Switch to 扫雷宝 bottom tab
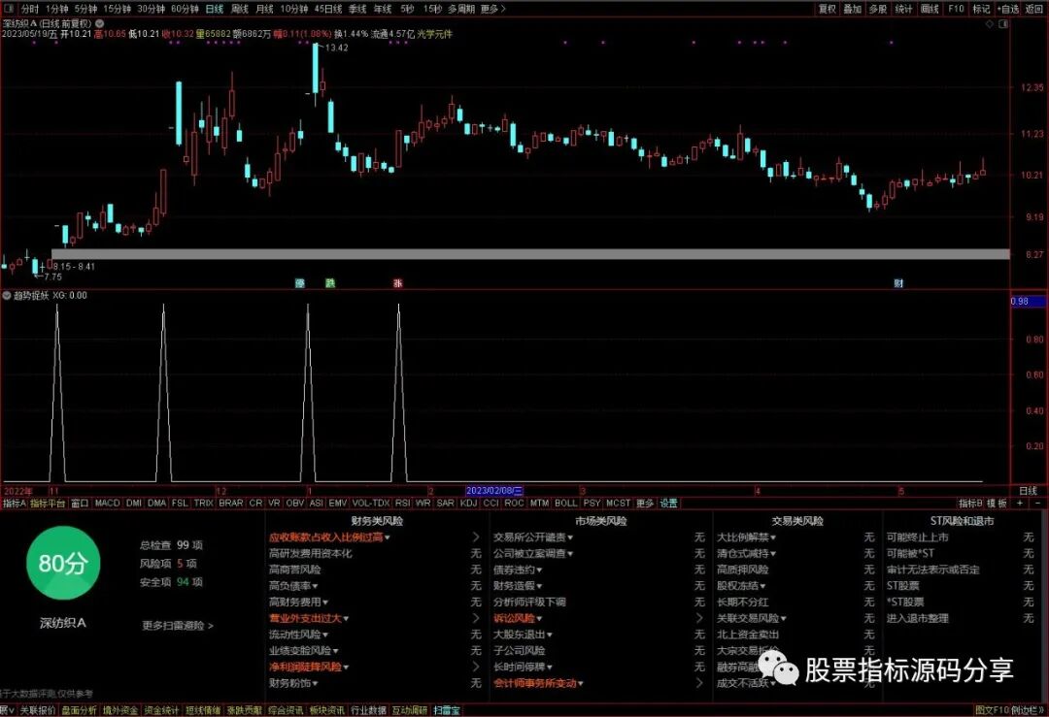Viewport: 1049px width, 717px height. tap(447, 710)
